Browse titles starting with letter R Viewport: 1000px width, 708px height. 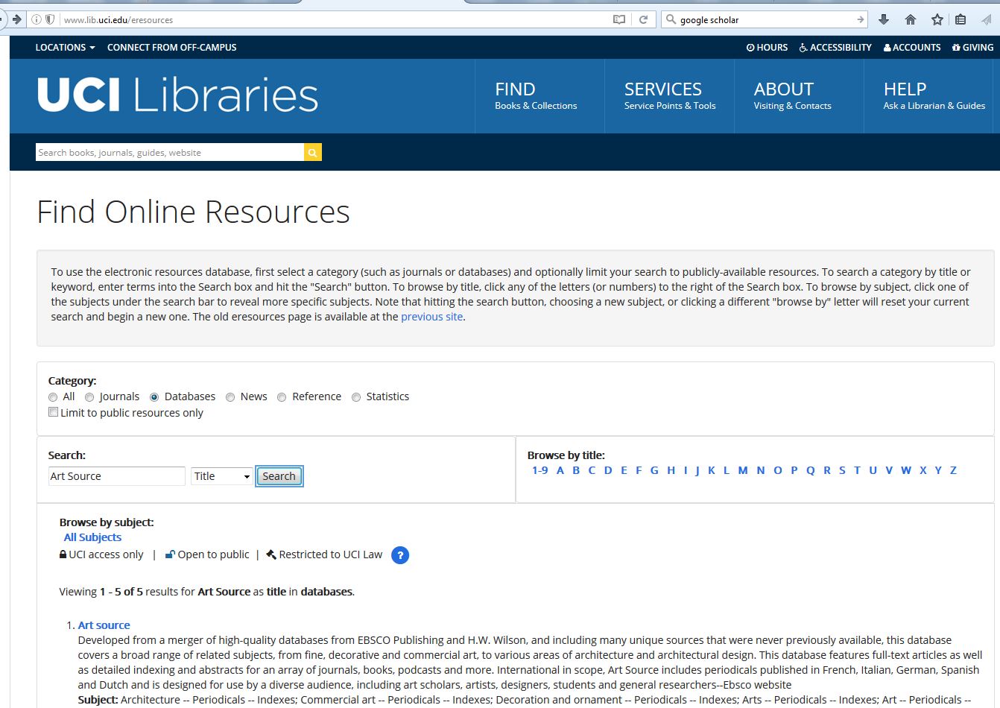[827, 470]
